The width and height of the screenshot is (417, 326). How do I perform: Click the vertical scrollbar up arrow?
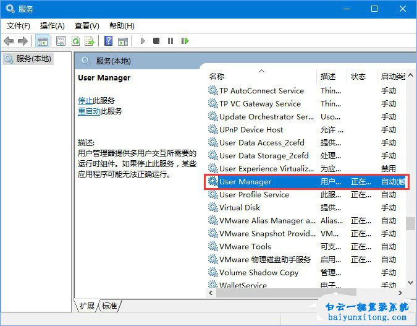pos(410,75)
